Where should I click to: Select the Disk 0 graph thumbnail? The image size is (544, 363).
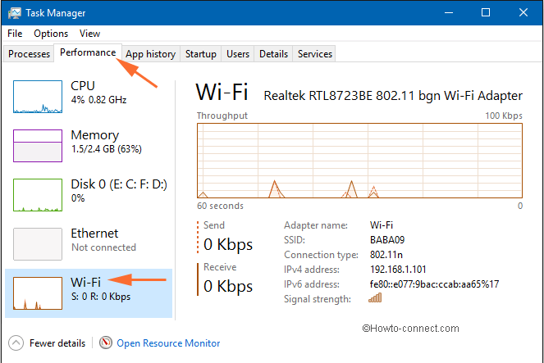pos(38,195)
